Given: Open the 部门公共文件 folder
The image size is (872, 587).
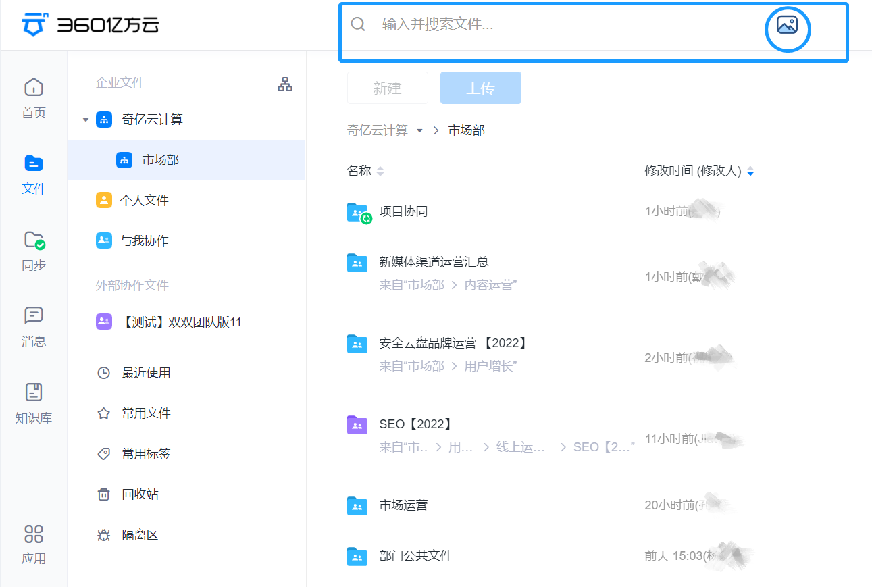Looking at the screenshot, I should click(x=415, y=555).
